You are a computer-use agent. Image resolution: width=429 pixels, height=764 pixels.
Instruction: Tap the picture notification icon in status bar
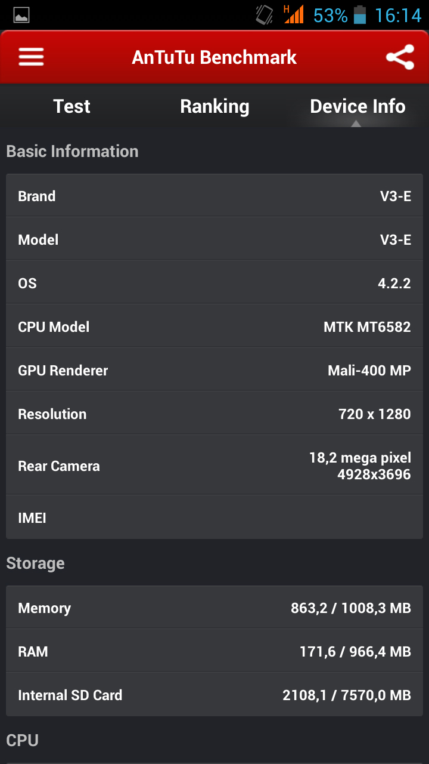click(x=21, y=16)
